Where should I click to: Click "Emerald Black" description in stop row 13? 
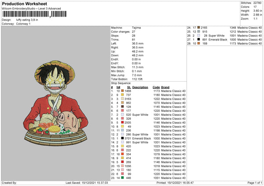click(x=142, y=138)
